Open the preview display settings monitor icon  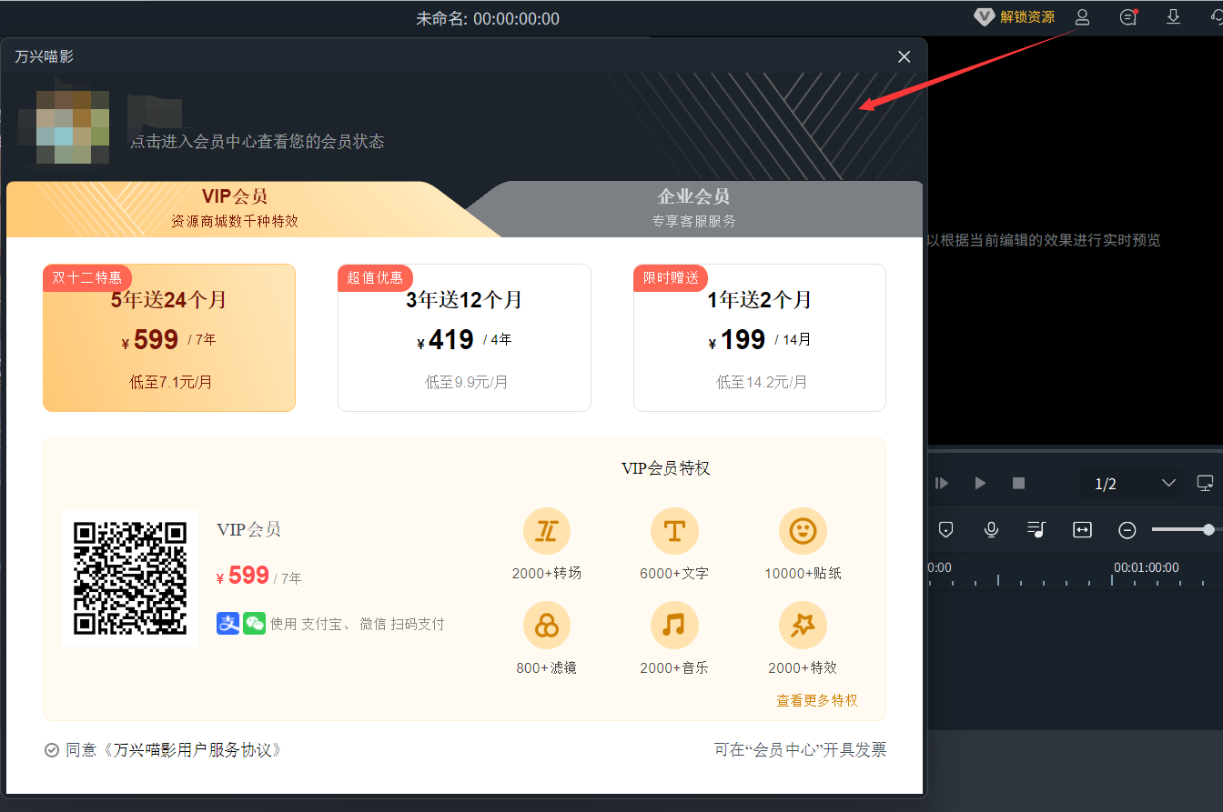coord(1206,483)
